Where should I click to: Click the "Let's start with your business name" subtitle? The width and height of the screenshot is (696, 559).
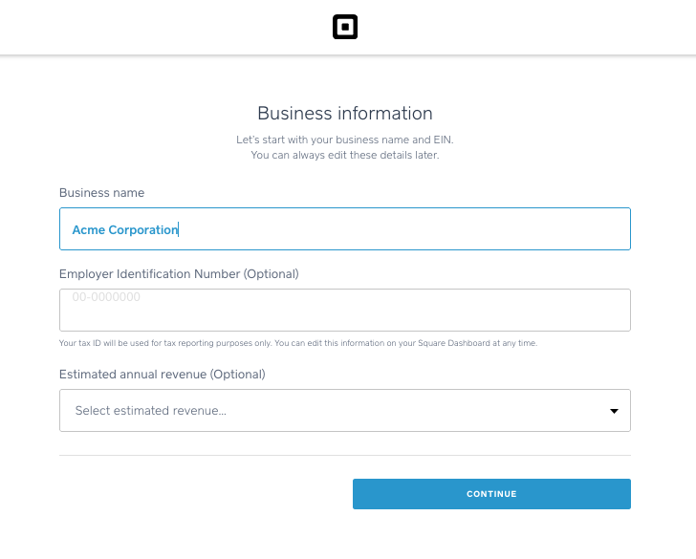(345, 140)
